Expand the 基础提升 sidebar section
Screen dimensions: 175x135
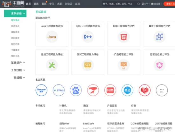pos(18,63)
